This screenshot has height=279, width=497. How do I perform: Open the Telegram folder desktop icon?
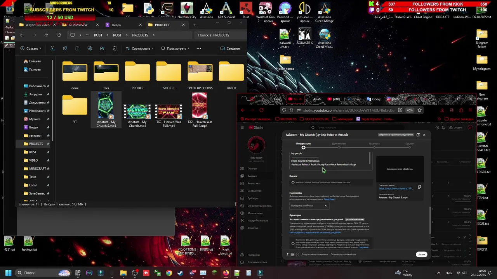tap(482, 39)
